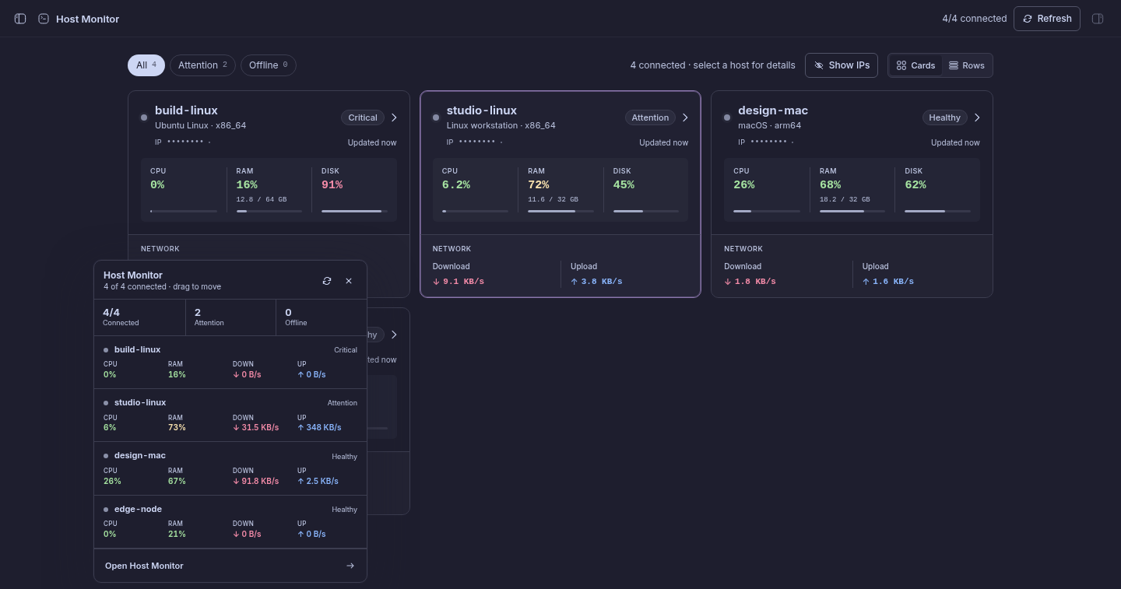Close the floating Host Monitor widget
This screenshot has height=589, width=1121.
[x=349, y=281]
